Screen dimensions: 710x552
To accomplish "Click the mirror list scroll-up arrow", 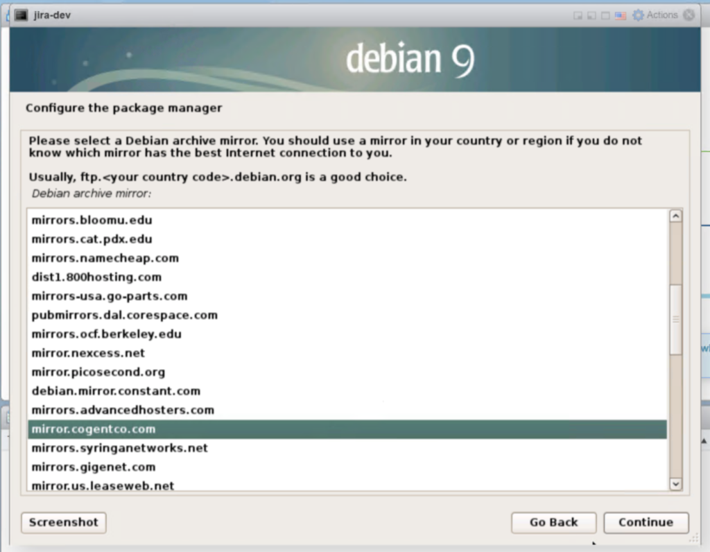I will (675, 216).
